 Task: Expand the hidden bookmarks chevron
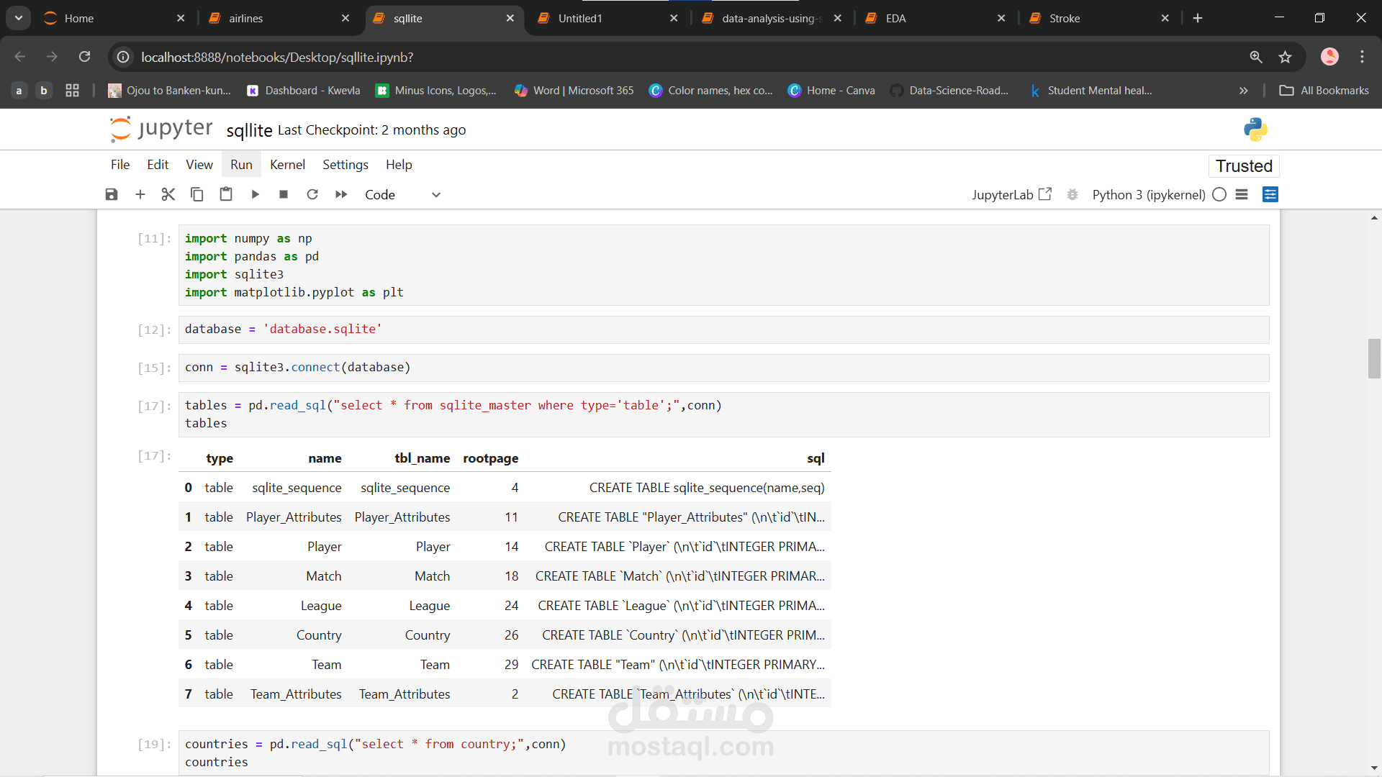(x=1243, y=91)
